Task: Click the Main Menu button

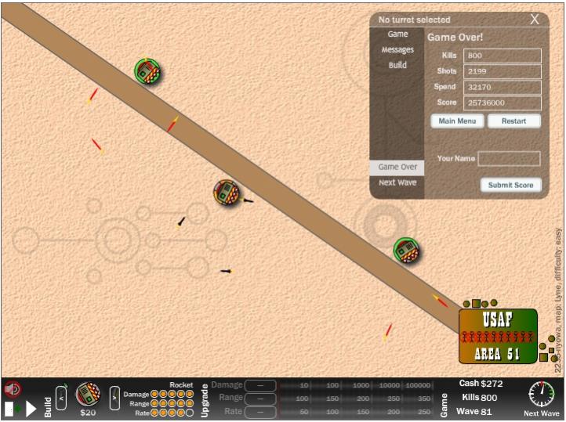Action: point(457,121)
